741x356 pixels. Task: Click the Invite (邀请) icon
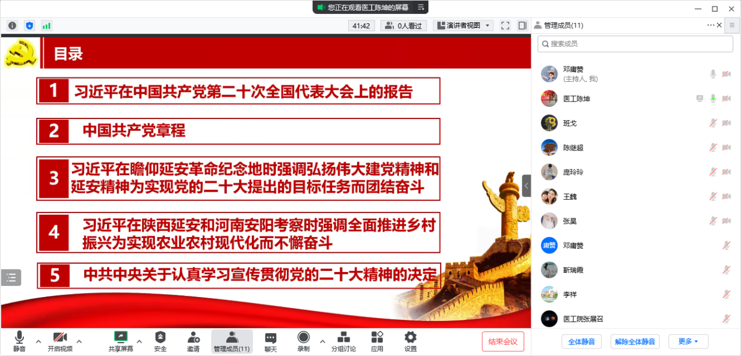(193, 341)
